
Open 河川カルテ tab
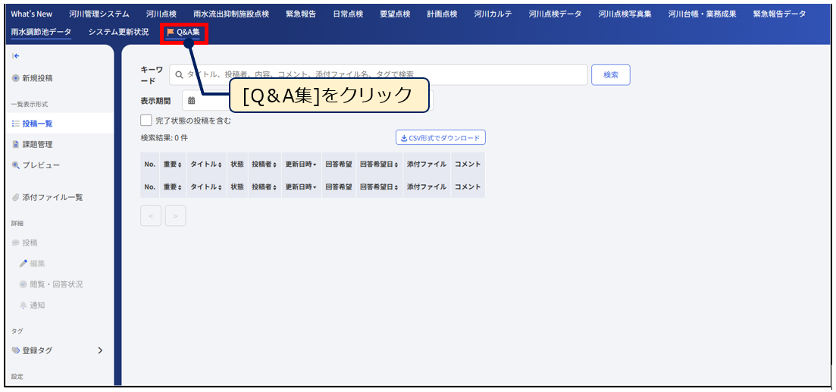(493, 14)
